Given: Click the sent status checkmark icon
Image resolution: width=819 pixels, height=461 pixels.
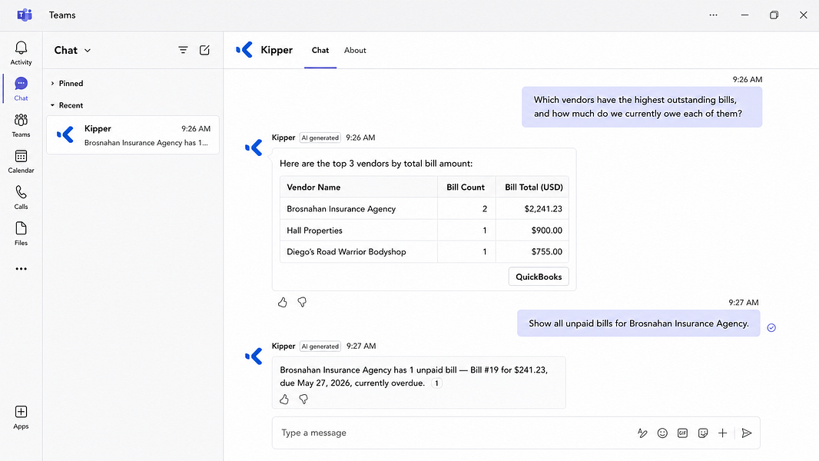Looking at the screenshot, I should click(771, 328).
